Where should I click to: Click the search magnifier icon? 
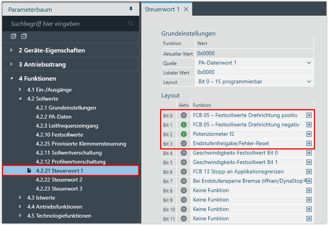pos(131,24)
